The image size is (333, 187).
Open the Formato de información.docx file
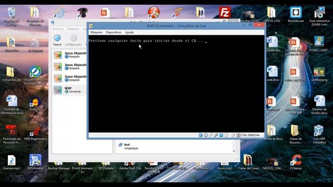(x=12, y=105)
